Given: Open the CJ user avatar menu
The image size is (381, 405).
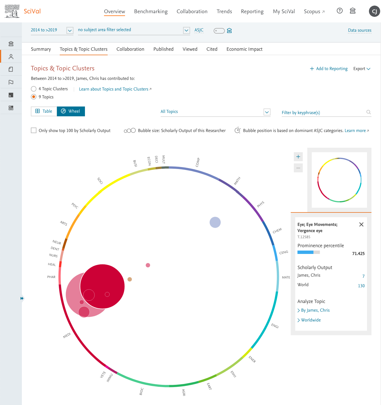Looking at the screenshot, I should click(375, 11).
